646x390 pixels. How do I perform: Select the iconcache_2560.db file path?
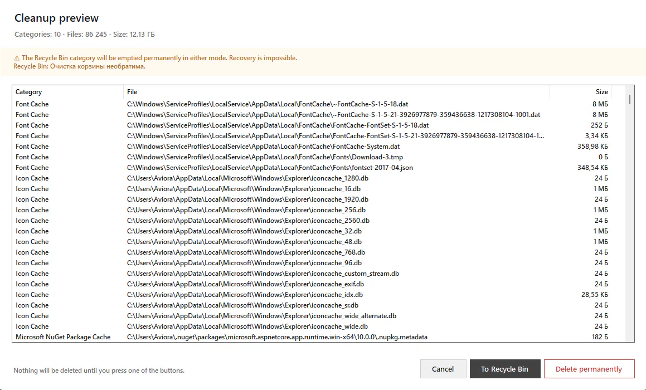point(248,221)
